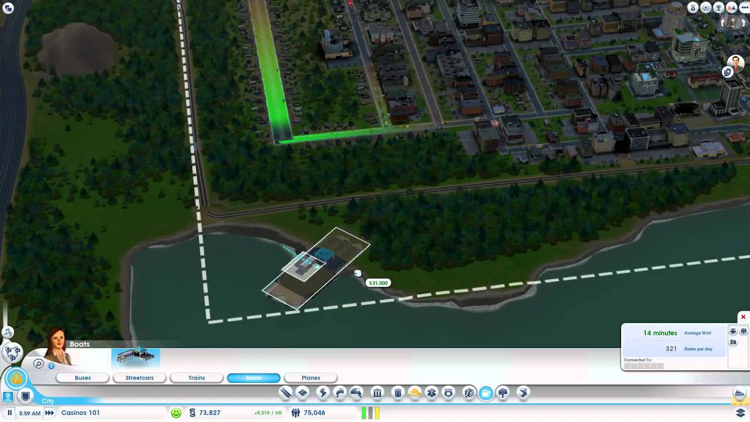Open the Zones menu icon
The image size is (750, 422).
[x=303, y=393]
